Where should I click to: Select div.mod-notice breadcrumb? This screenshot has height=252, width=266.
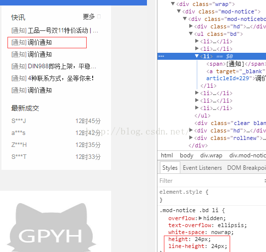coord(248,155)
